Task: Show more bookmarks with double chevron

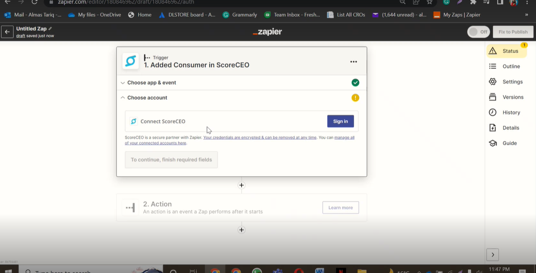Action: point(526,15)
